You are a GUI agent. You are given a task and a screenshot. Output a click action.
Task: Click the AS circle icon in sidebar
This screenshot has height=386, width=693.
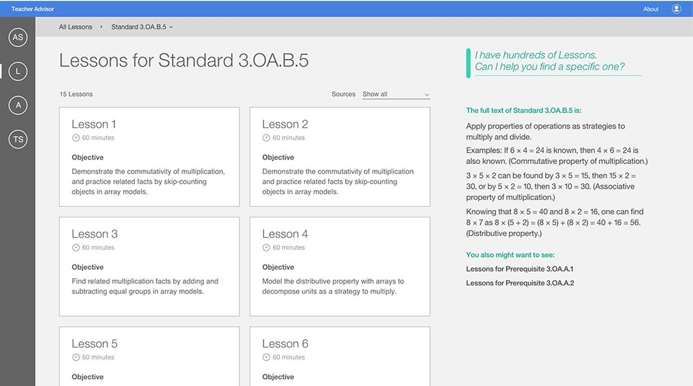pyautogui.click(x=18, y=38)
